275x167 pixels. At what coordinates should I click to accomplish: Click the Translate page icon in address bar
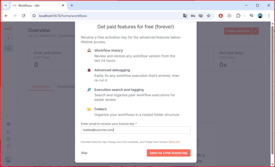[x=185, y=16]
